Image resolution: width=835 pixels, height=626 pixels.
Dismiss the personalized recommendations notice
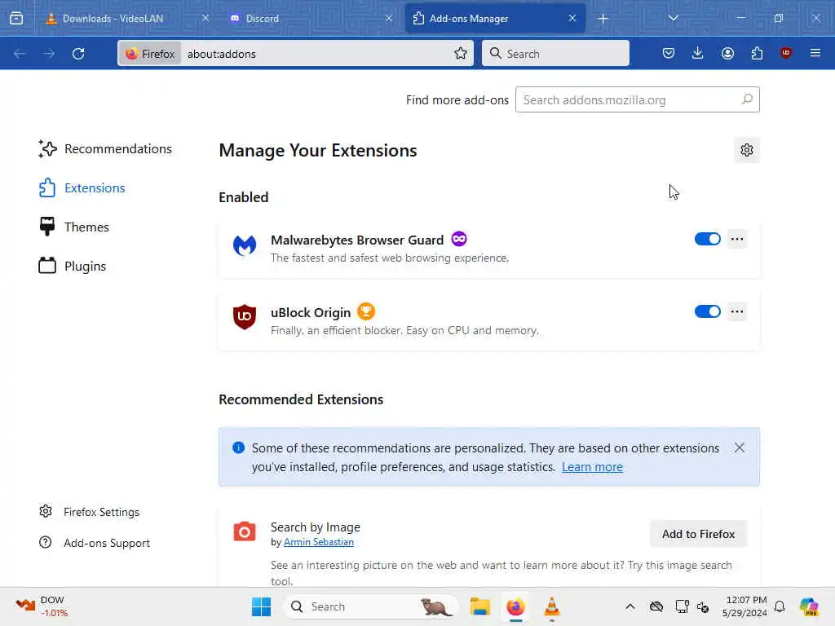(739, 447)
